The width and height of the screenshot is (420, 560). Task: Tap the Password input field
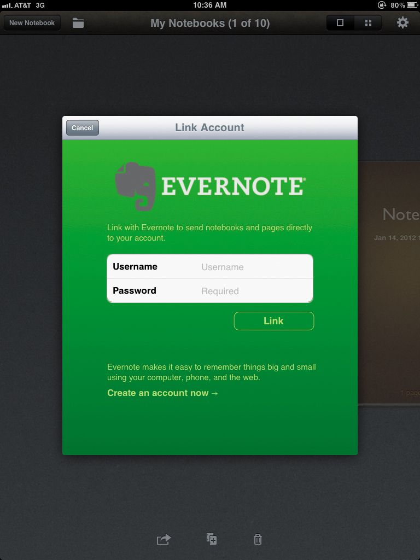tap(210, 290)
